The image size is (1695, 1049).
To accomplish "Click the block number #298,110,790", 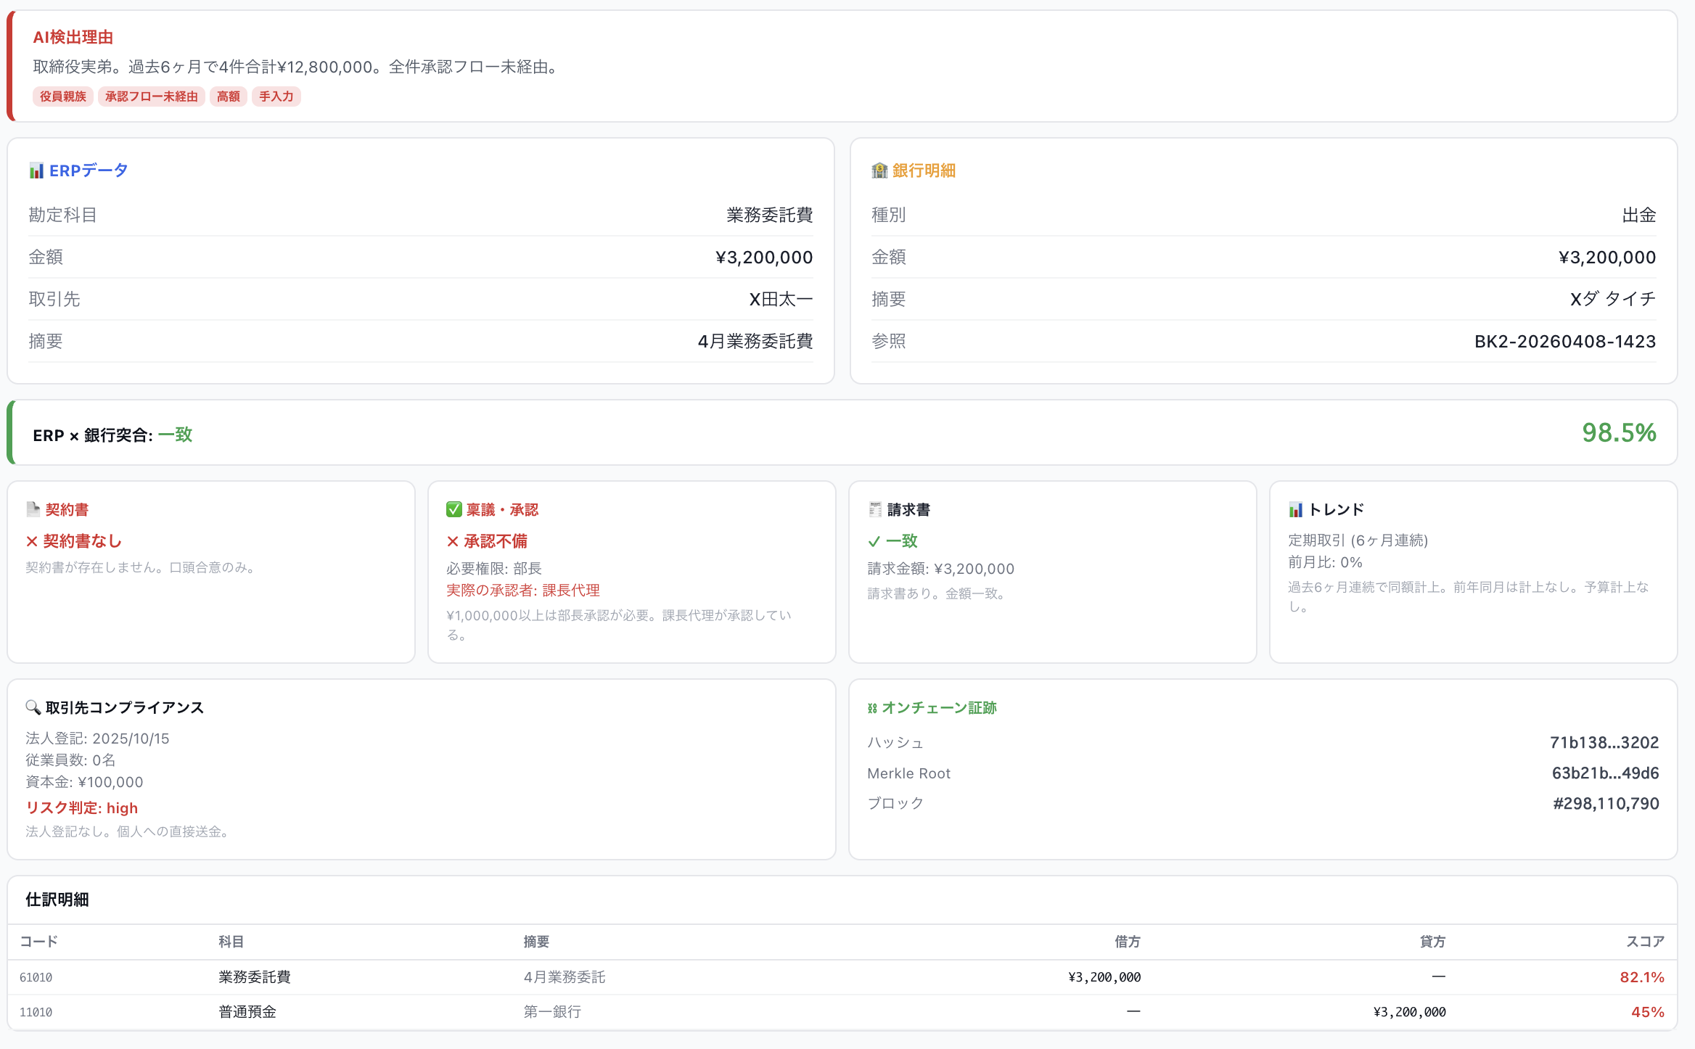I will (1606, 804).
